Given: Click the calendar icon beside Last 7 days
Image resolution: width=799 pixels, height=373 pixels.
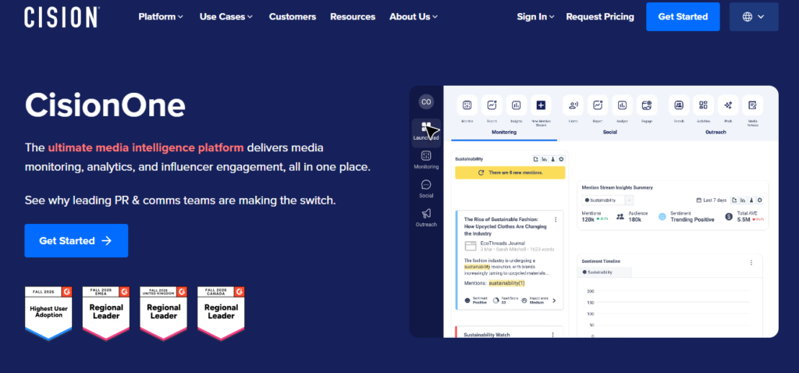Looking at the screenshot, I should pyautogui.click(x=699, y=201).
